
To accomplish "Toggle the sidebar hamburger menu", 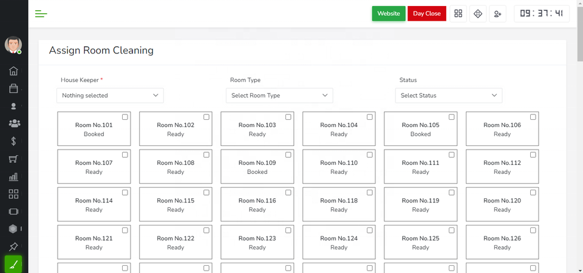I will (41, 14).
